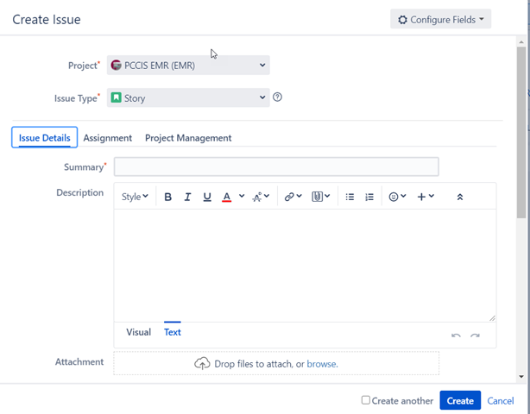Insert a numbered list
This screenshot has width=530, height=414.
tap(369, 197)
